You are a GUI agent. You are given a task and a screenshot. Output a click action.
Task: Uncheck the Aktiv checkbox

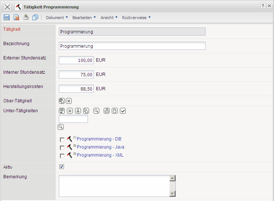tap(62, 167)
